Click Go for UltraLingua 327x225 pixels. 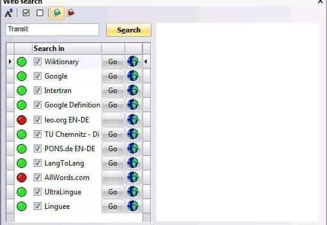[x=112, y=192]
